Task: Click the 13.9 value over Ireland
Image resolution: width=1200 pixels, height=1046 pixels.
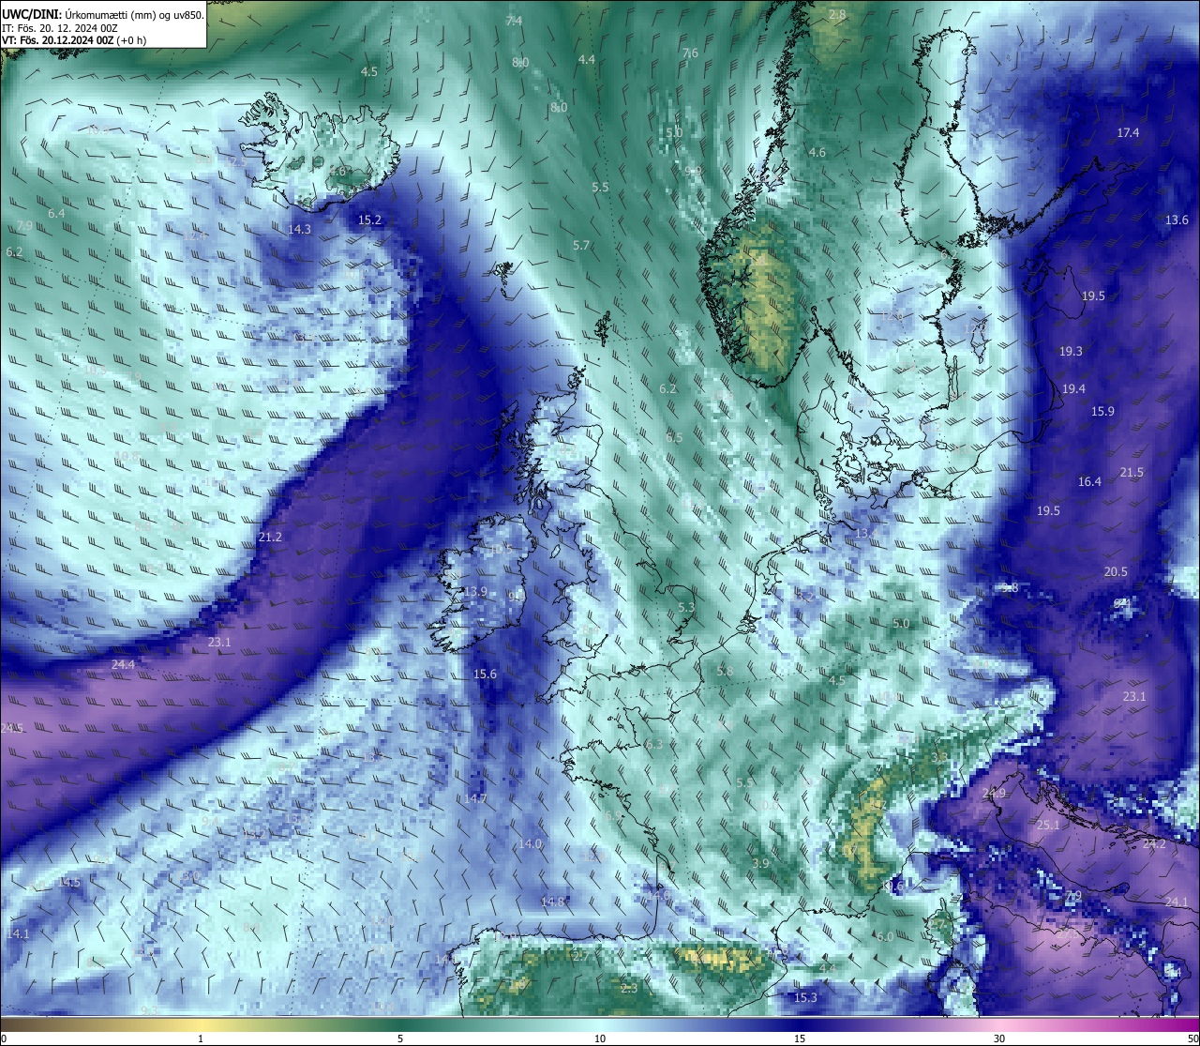Action: point(475,592)
